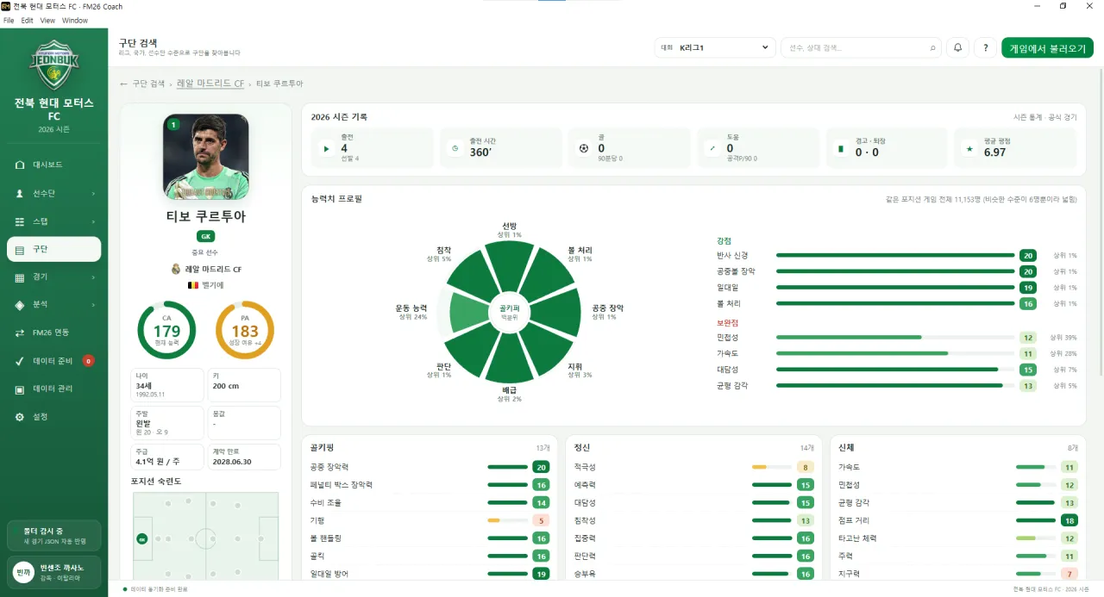Click the 스탭 staff icon
The height and width of the screenshot is (597, 1104).
(x=20, y=221)
